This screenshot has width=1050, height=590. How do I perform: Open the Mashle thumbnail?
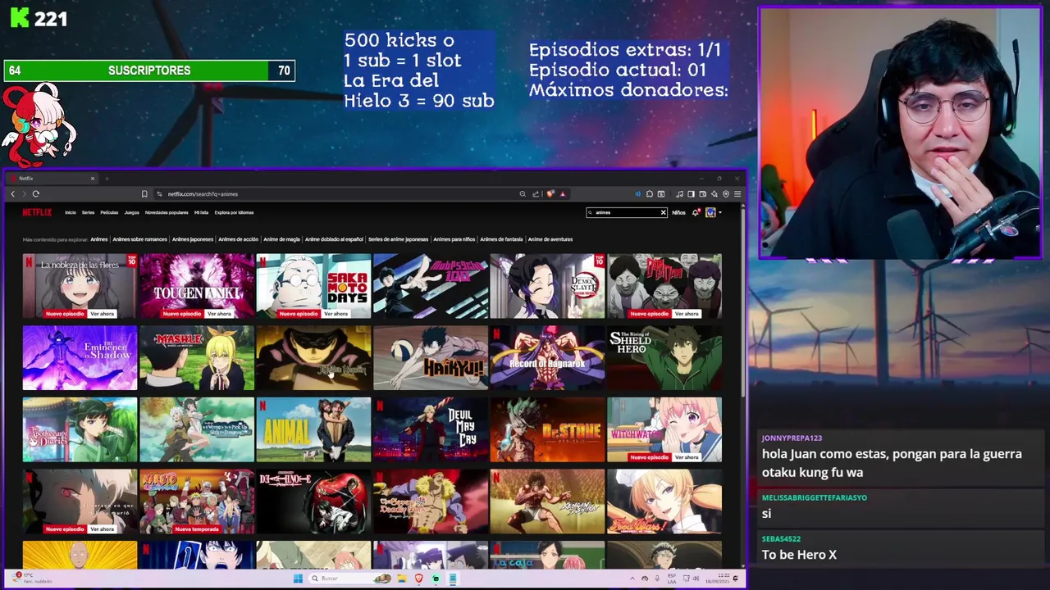click(x=197, y=358)
